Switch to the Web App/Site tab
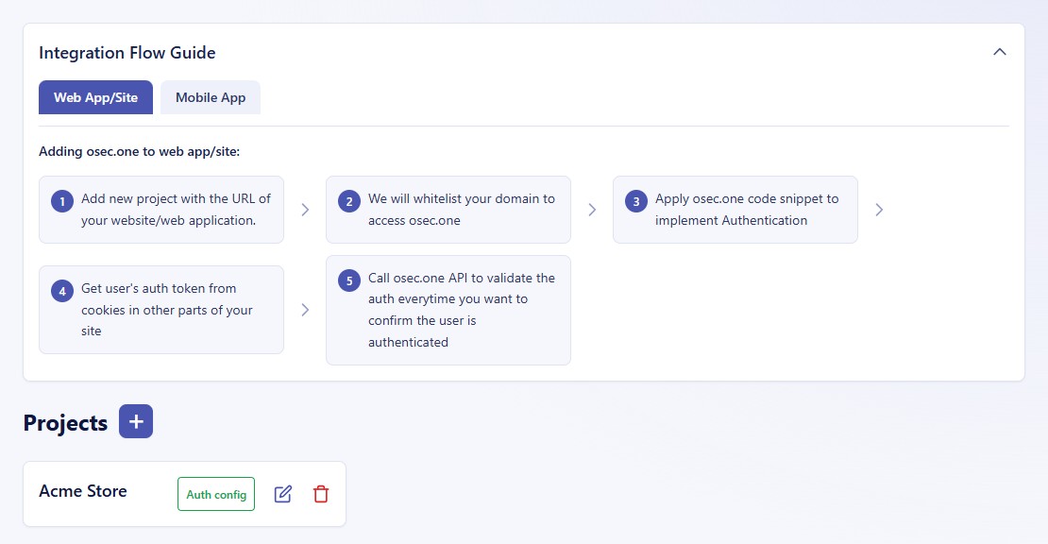 (95, 97)
